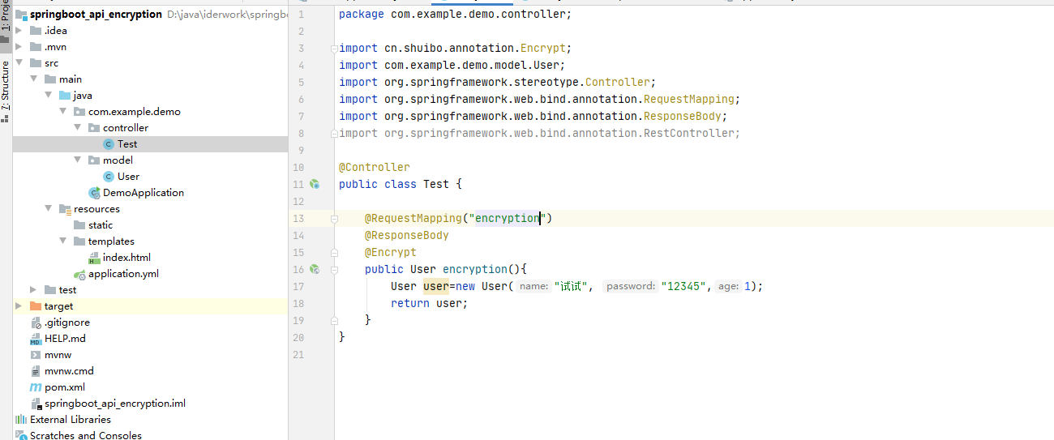
Task: Click the HELP.md markdown file icon
Action: 36,339
